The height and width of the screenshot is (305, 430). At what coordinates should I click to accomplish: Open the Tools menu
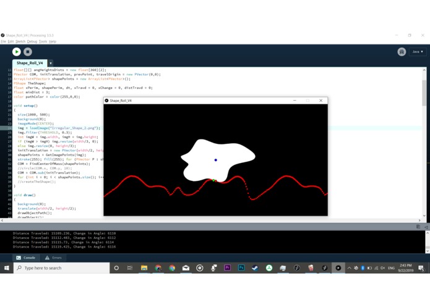(x=43, y=41)
